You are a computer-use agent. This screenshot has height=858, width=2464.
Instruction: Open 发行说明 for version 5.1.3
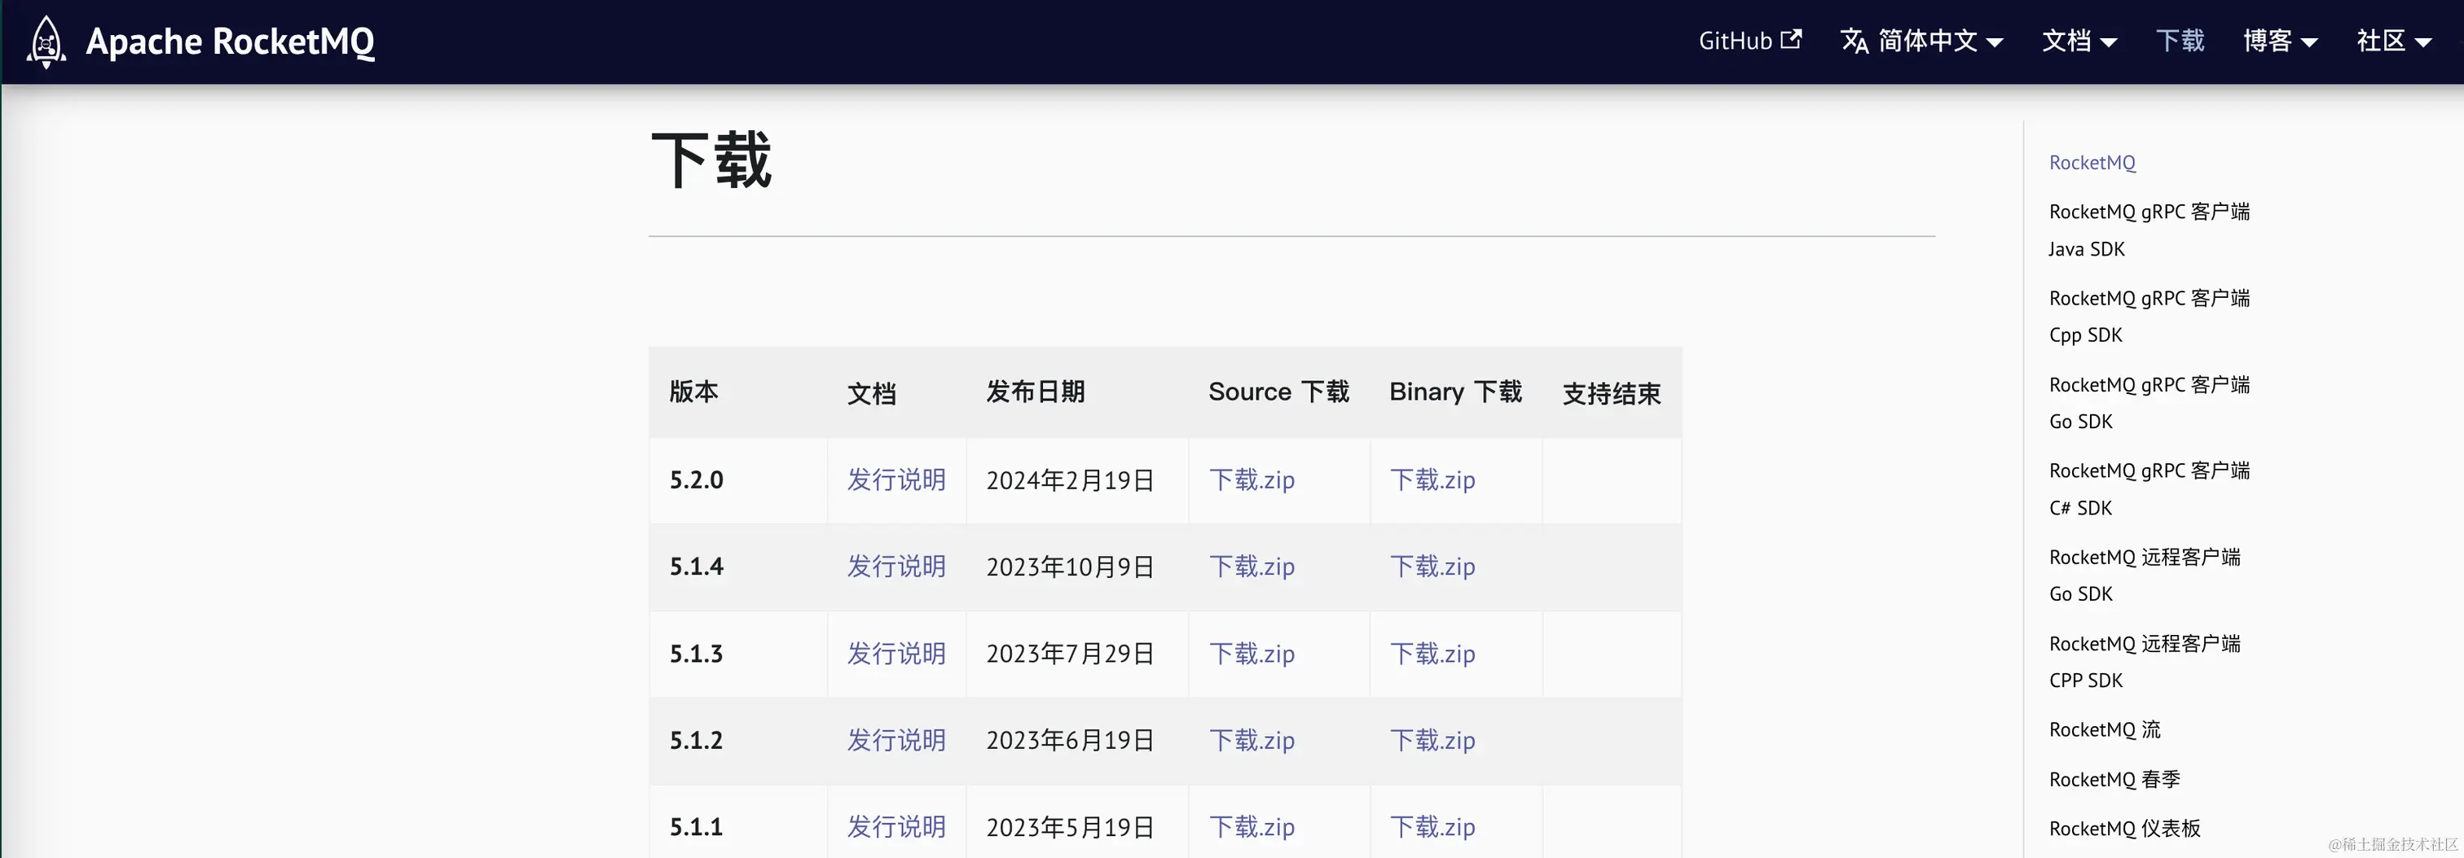pos(896,654)
